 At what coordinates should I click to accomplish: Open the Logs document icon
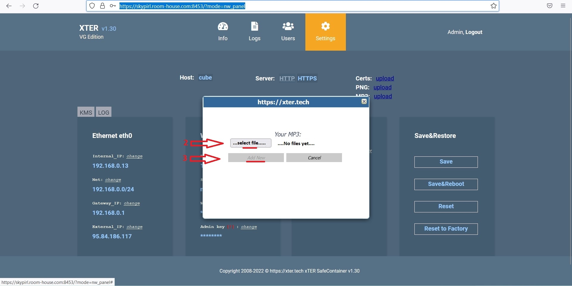coord(254,27)
